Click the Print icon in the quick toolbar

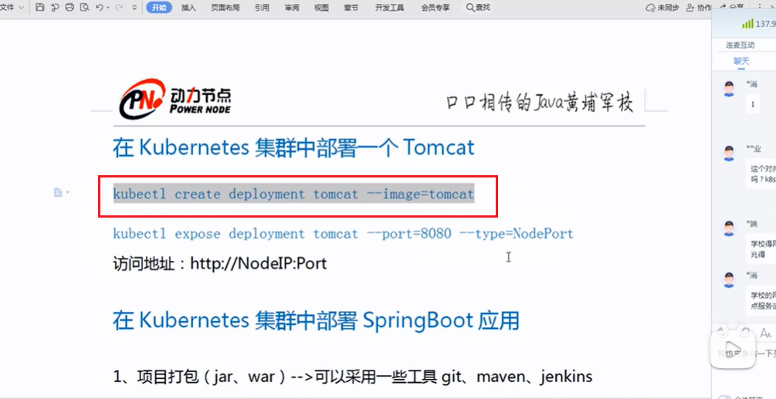pyautogui.click(x=69, y=8)
